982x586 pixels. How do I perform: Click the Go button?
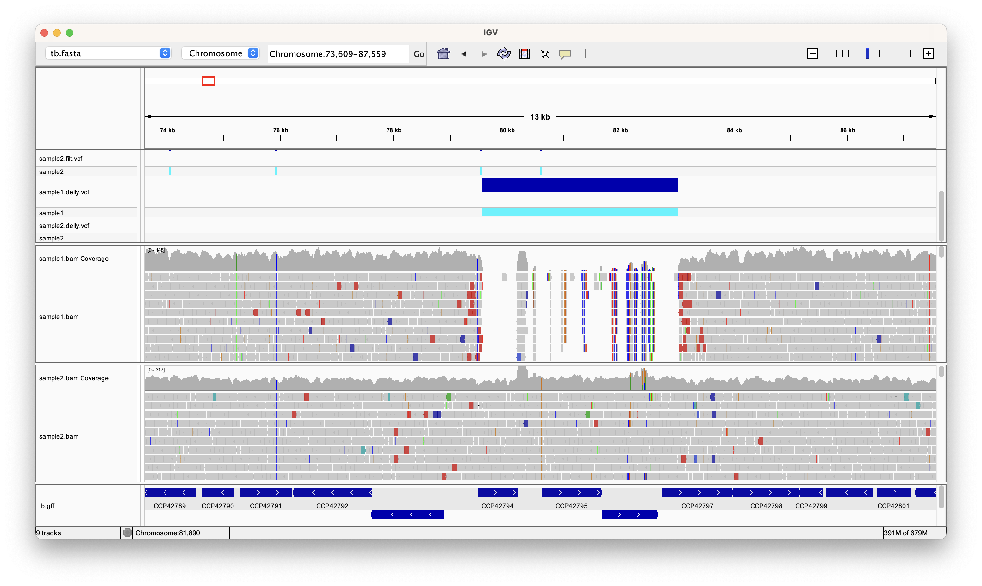419,54
